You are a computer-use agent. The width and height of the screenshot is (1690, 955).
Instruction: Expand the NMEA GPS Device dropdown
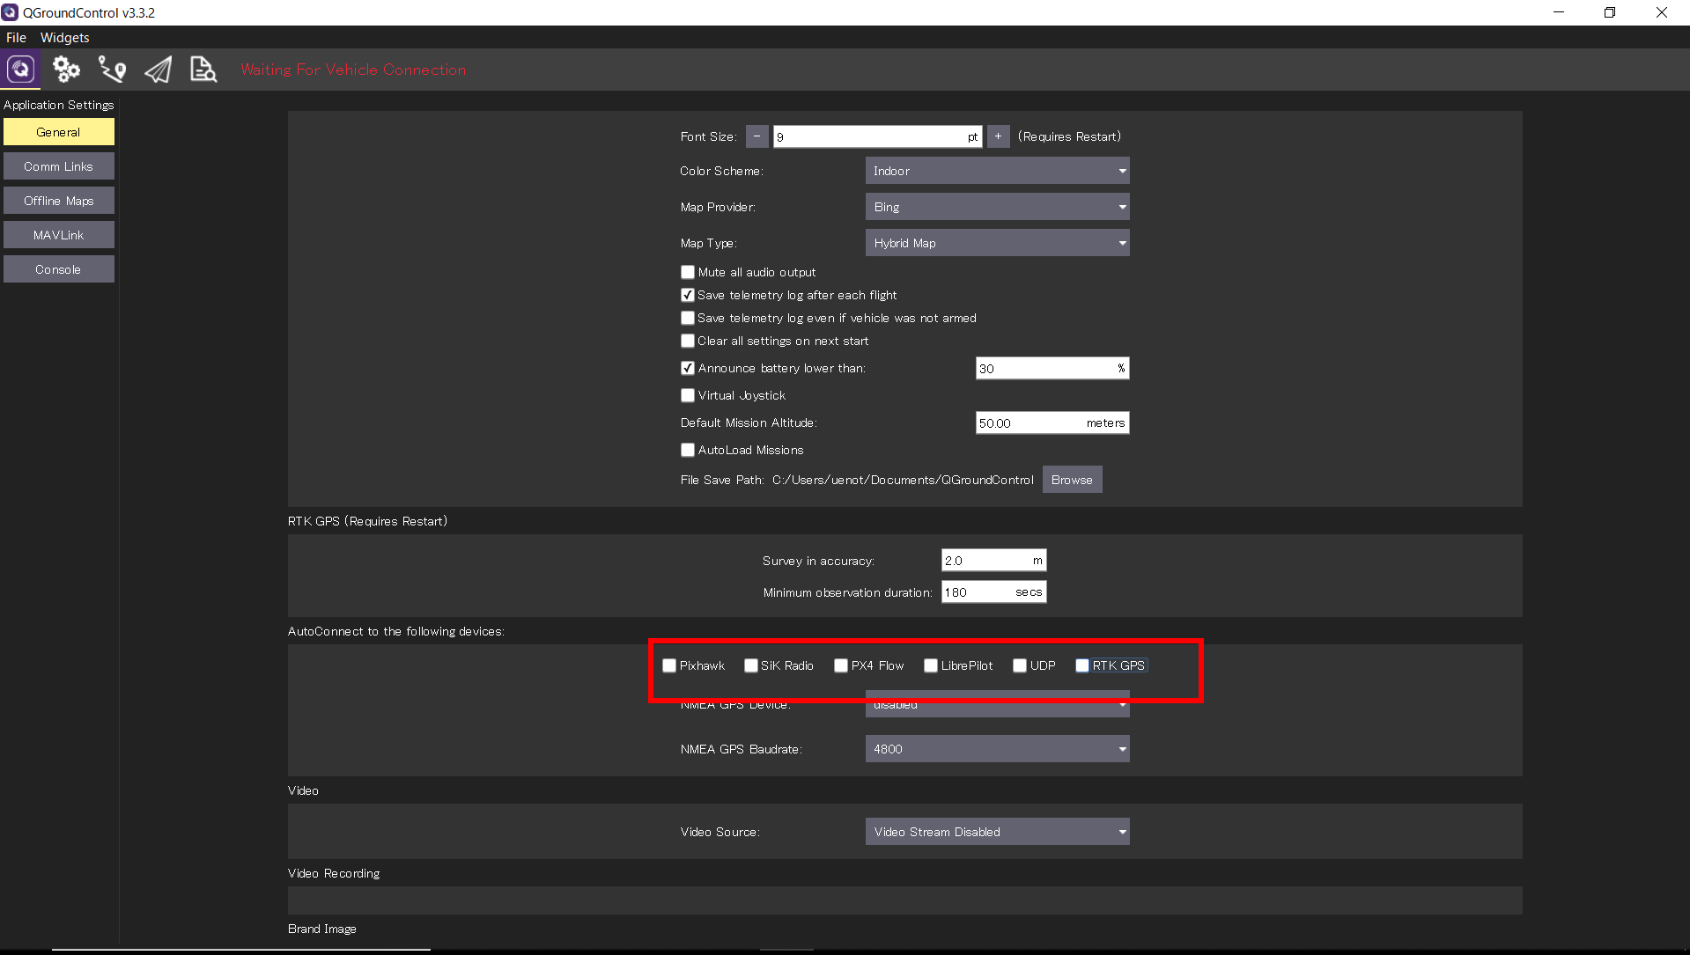click(997, 704)
